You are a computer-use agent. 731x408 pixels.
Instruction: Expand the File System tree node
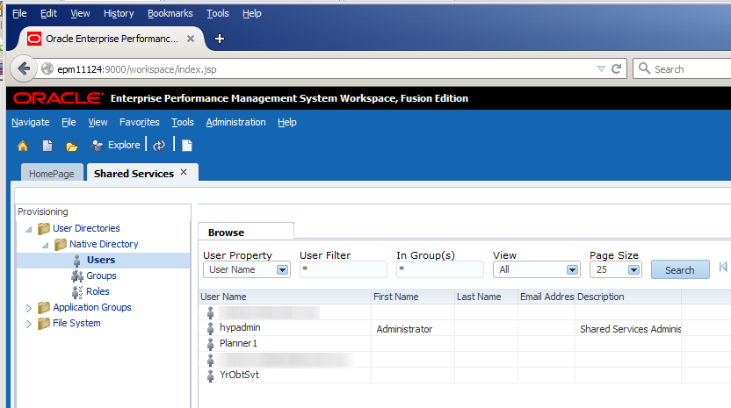(x=29, y=324)
